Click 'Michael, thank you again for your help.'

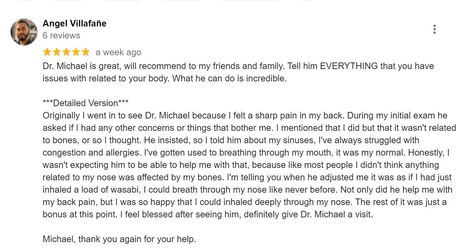tap(119, 239)
